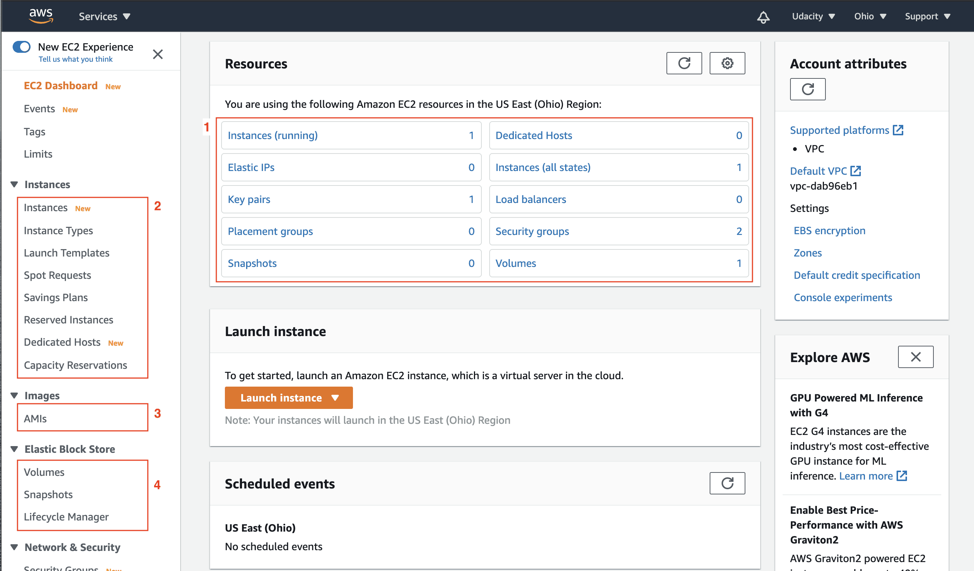974x571 pixels.
Task: Select AMIs in the sidebar
Action: (36, 419)
